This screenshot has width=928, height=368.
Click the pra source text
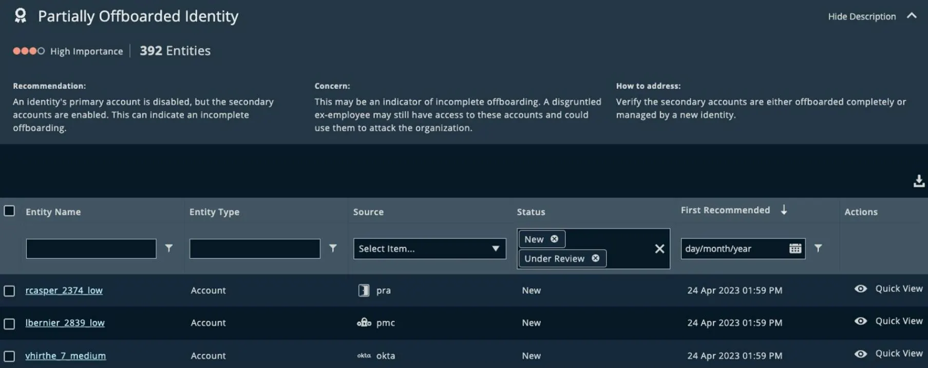click(383, 291)
